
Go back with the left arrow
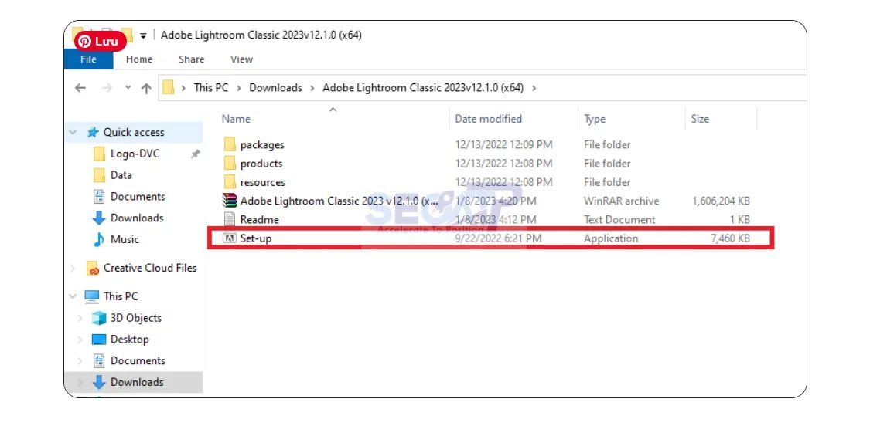80,88
